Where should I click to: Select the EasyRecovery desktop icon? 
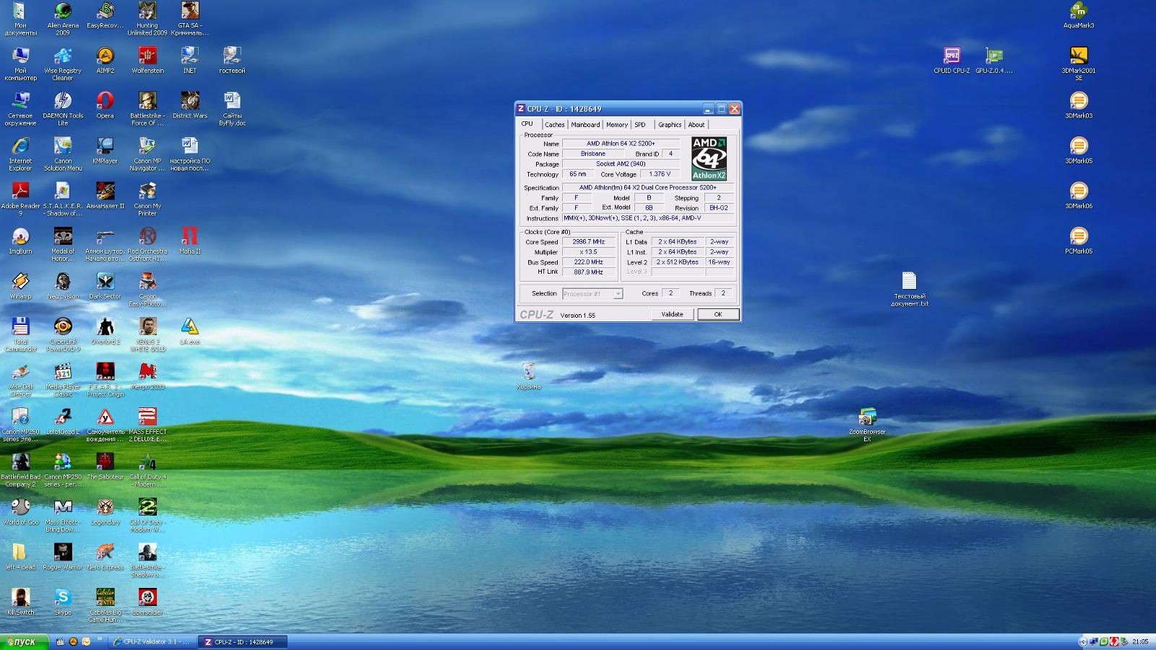pyautogui.click(x=105, y=16)
